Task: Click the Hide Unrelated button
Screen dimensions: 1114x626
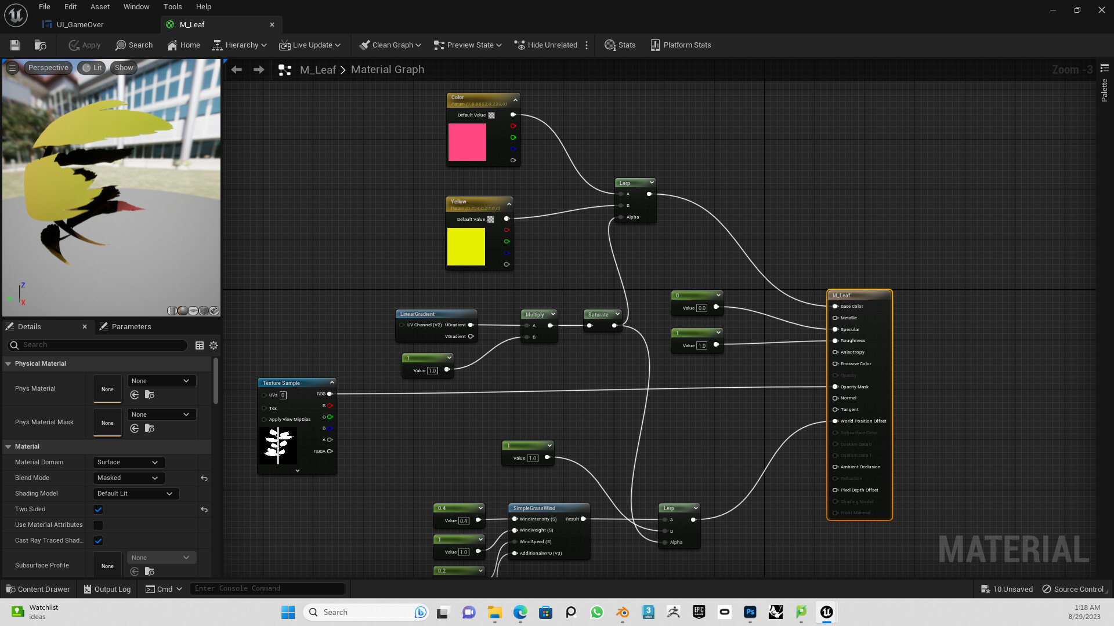Action: pyautogui.click(x=545, y=45)
